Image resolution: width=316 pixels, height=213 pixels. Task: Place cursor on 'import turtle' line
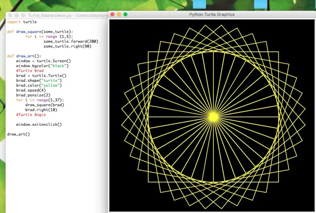tap(22, 22)
